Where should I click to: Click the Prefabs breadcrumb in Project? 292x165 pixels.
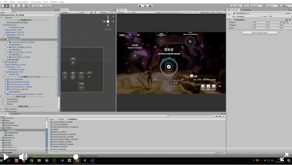[x=61, y=119]
